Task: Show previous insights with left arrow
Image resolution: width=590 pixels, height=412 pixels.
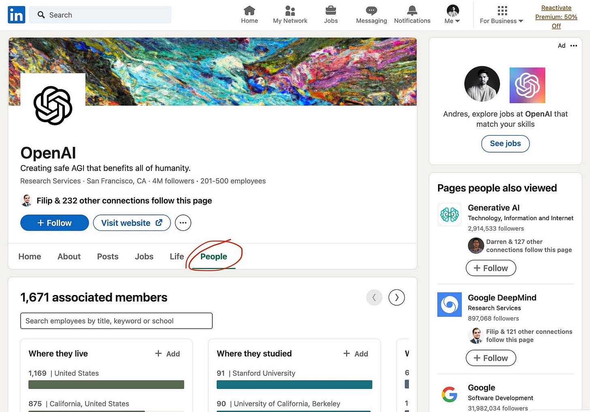Action: pos(374,297)
